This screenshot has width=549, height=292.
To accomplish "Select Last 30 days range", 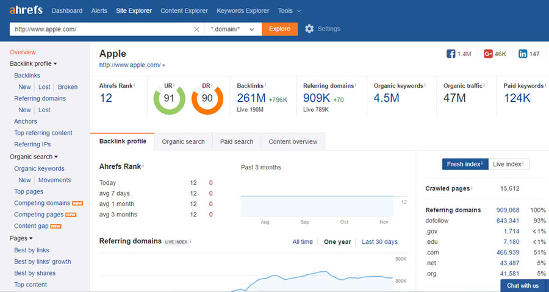I will pos(379,241).
